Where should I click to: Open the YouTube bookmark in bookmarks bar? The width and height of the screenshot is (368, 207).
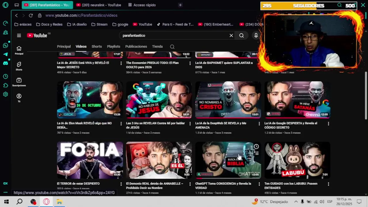143,24
